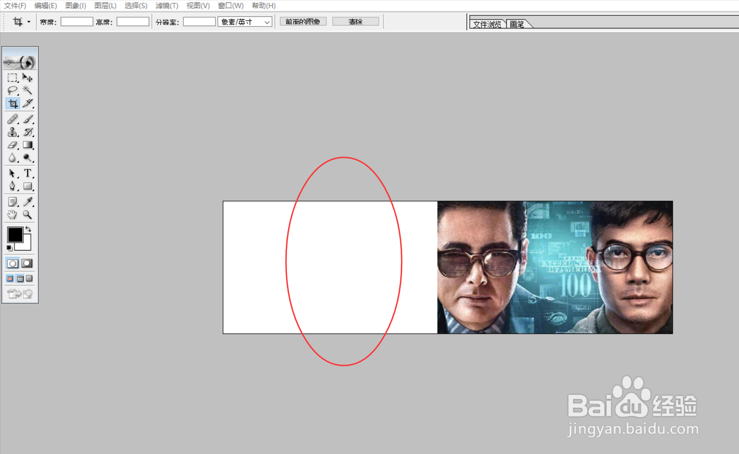Swap foreground and background colors
Image resolution: width=739 pixels, height=454 pixels.
[x=28, y=229]
